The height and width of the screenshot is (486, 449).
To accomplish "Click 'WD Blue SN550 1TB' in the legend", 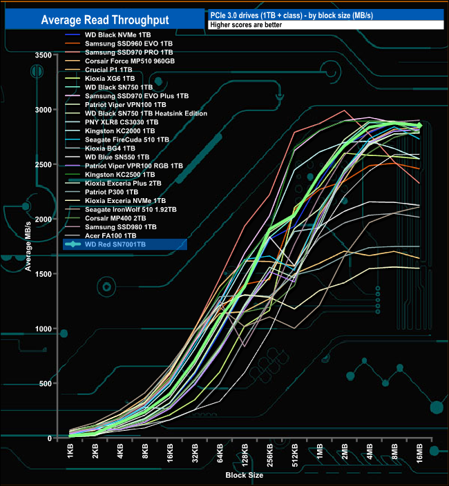I will [x=117, y=157].
